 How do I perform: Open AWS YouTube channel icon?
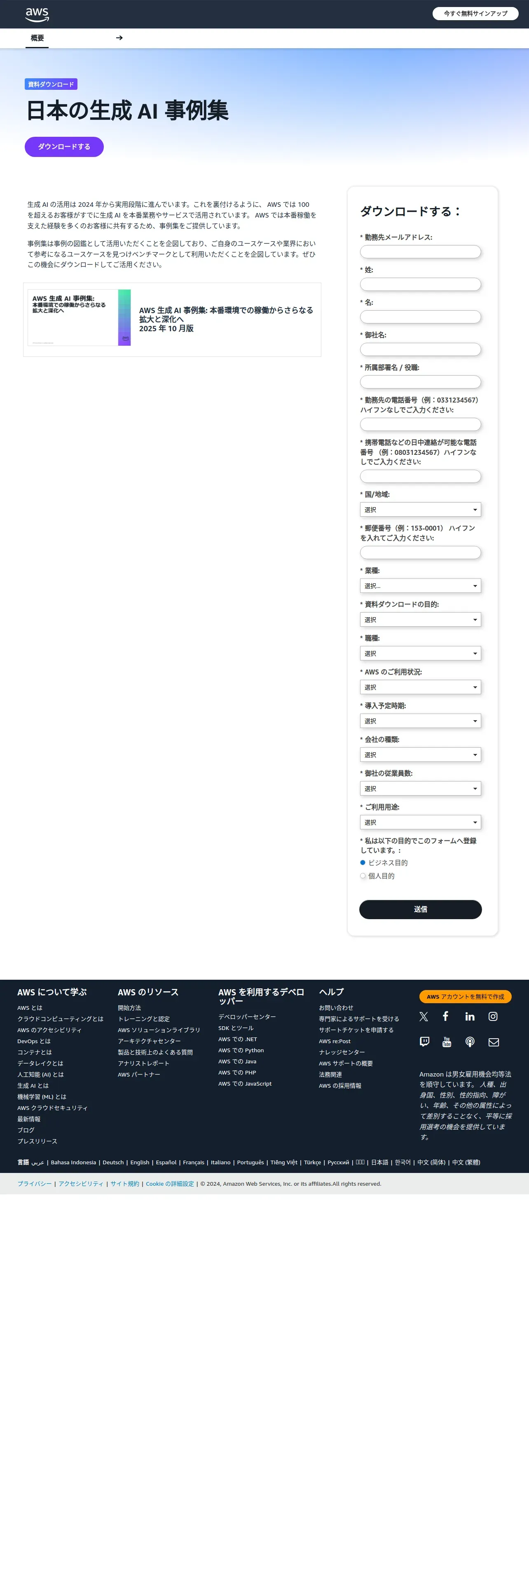tap(447, 1042)
